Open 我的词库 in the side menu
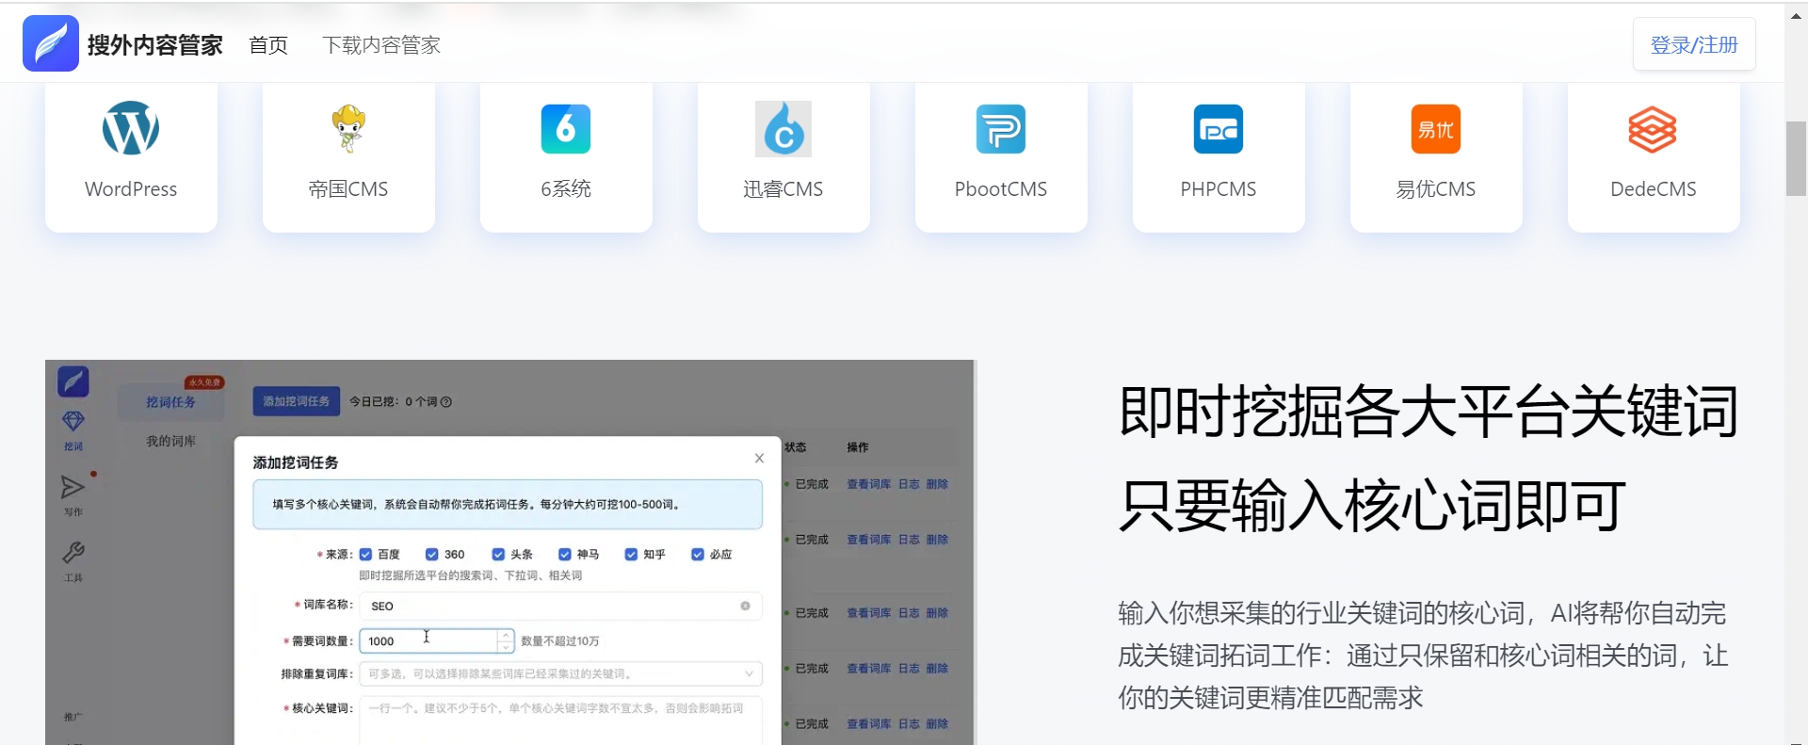The width and height of the screenshot is (1808, 745). [x=170, y=441]
